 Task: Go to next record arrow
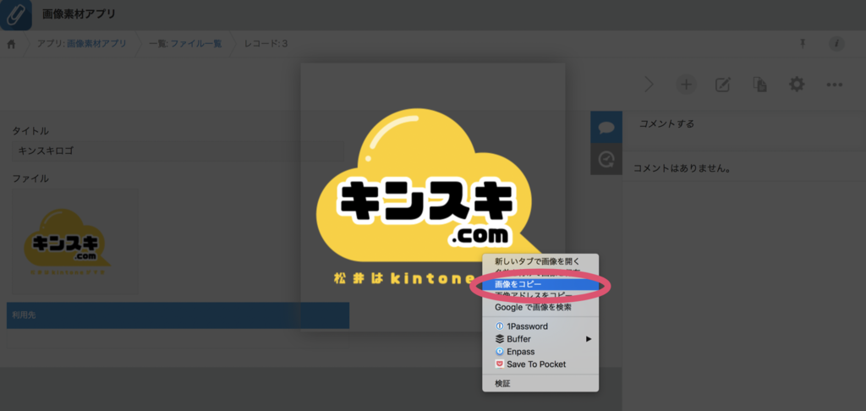coord(649,85)
